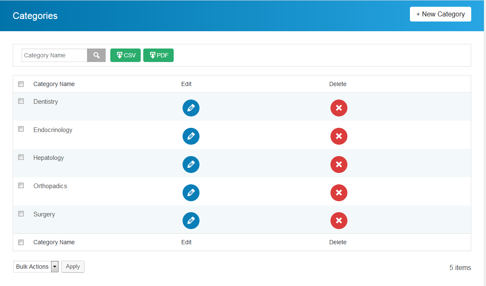Check the Surgery row checkbox

click(x=21, y=214)
